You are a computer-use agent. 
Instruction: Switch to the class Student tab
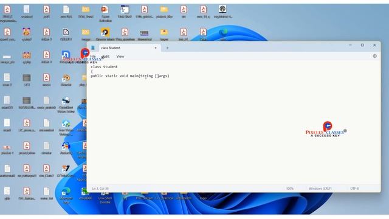tap(130, 47)
